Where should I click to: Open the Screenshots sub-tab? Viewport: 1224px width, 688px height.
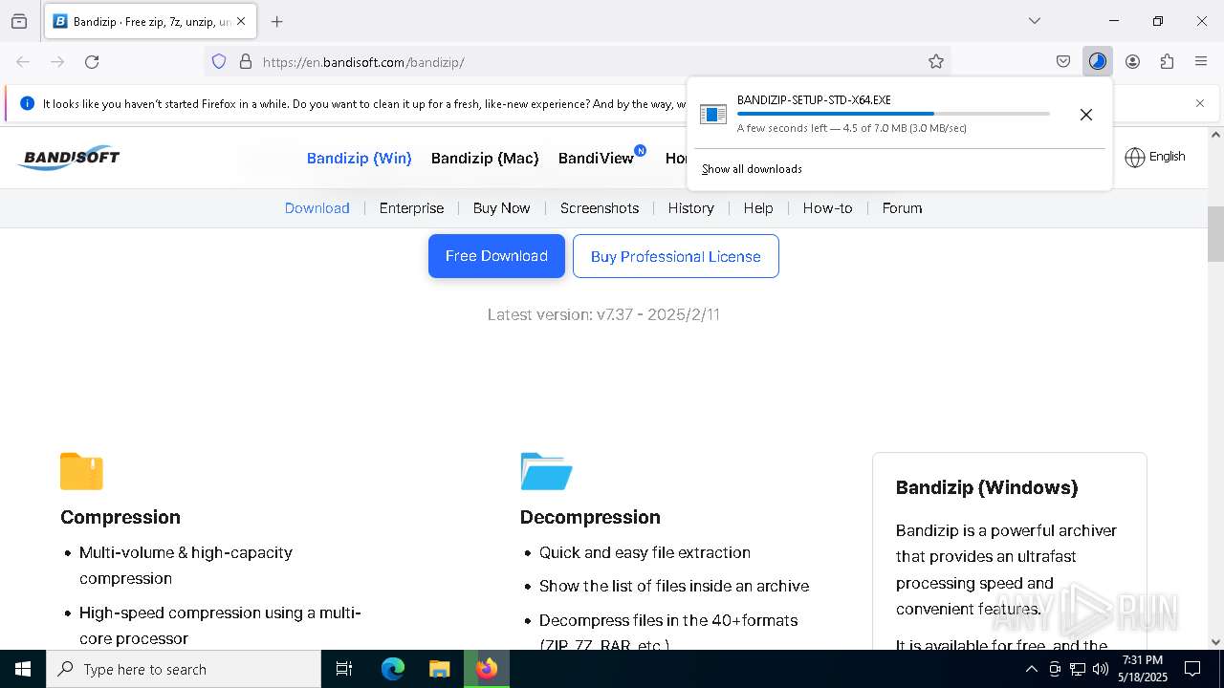tap(600, 208)
